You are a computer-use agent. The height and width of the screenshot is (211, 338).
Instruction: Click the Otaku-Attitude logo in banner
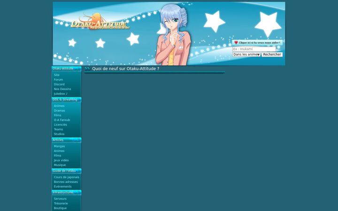(x=100, y=22)
